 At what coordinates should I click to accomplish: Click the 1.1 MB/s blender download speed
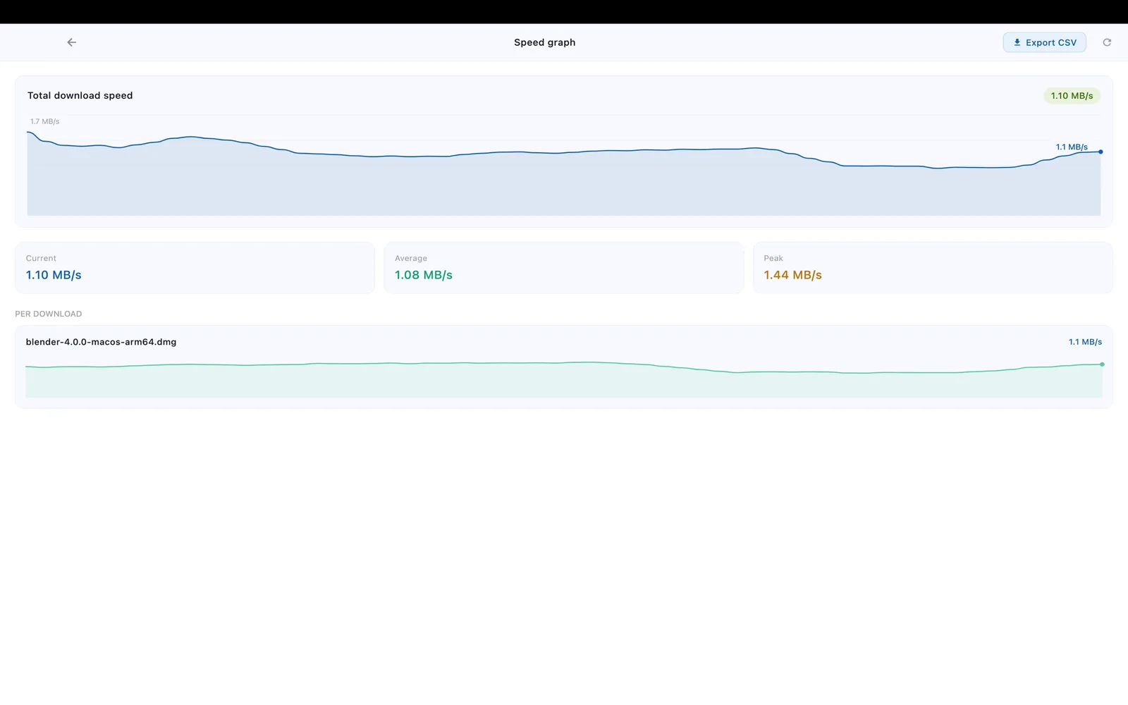(1085, 342)
